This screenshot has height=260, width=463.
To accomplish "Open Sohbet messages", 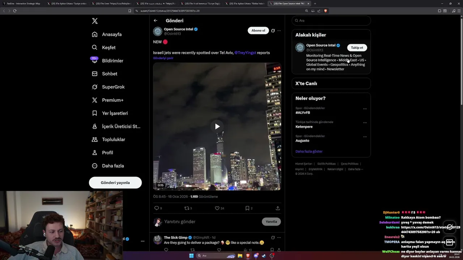I will 105,74.
